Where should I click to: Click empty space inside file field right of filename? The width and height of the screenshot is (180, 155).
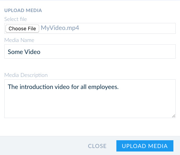127,28
